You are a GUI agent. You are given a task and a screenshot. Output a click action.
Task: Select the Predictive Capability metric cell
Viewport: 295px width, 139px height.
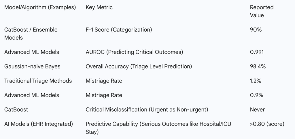(x=158, y=128)
